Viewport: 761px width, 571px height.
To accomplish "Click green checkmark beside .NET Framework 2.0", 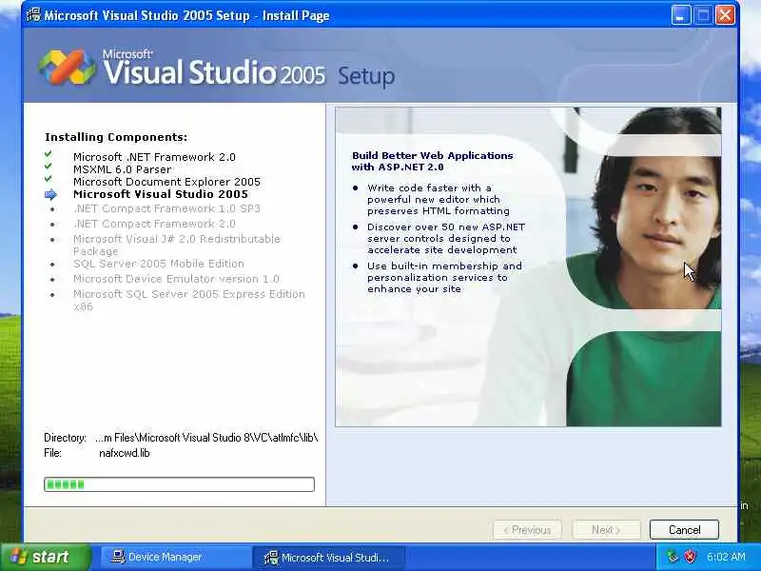I will click(49, 154).
